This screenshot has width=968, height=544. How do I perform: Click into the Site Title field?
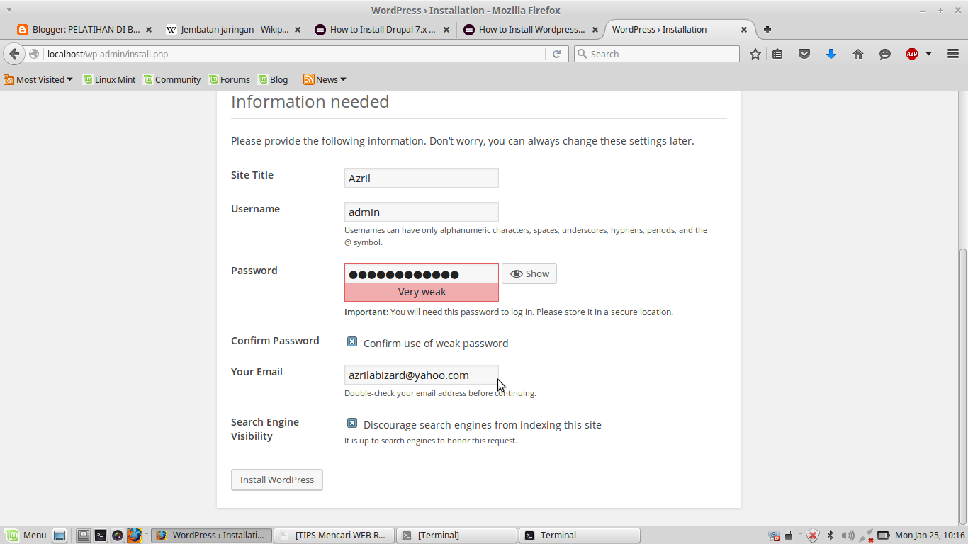click(x=421, y=178)
